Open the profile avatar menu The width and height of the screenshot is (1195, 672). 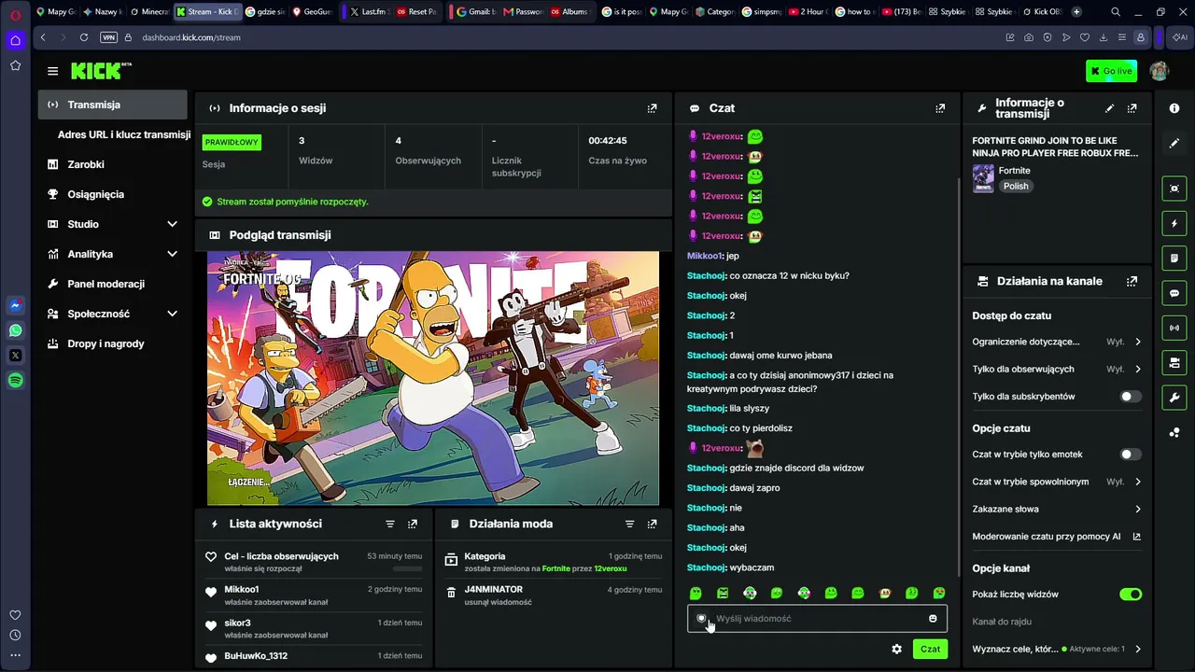click(x=1160, y=71)
